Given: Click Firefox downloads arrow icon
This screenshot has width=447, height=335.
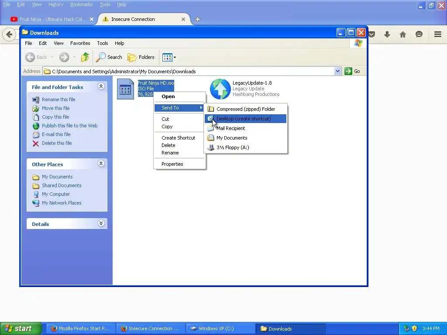Looking at the screenshot, I should click(387, 35).
